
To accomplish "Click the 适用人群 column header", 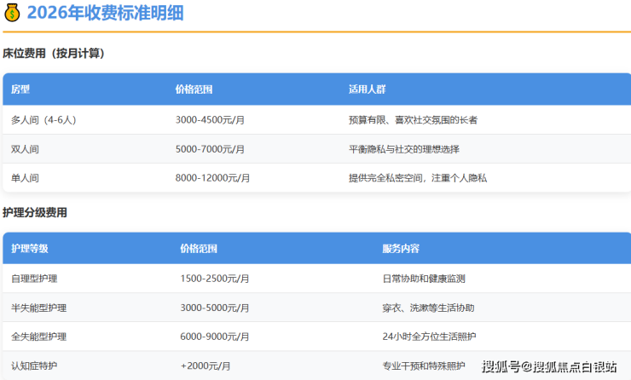I will coord(367,89).
